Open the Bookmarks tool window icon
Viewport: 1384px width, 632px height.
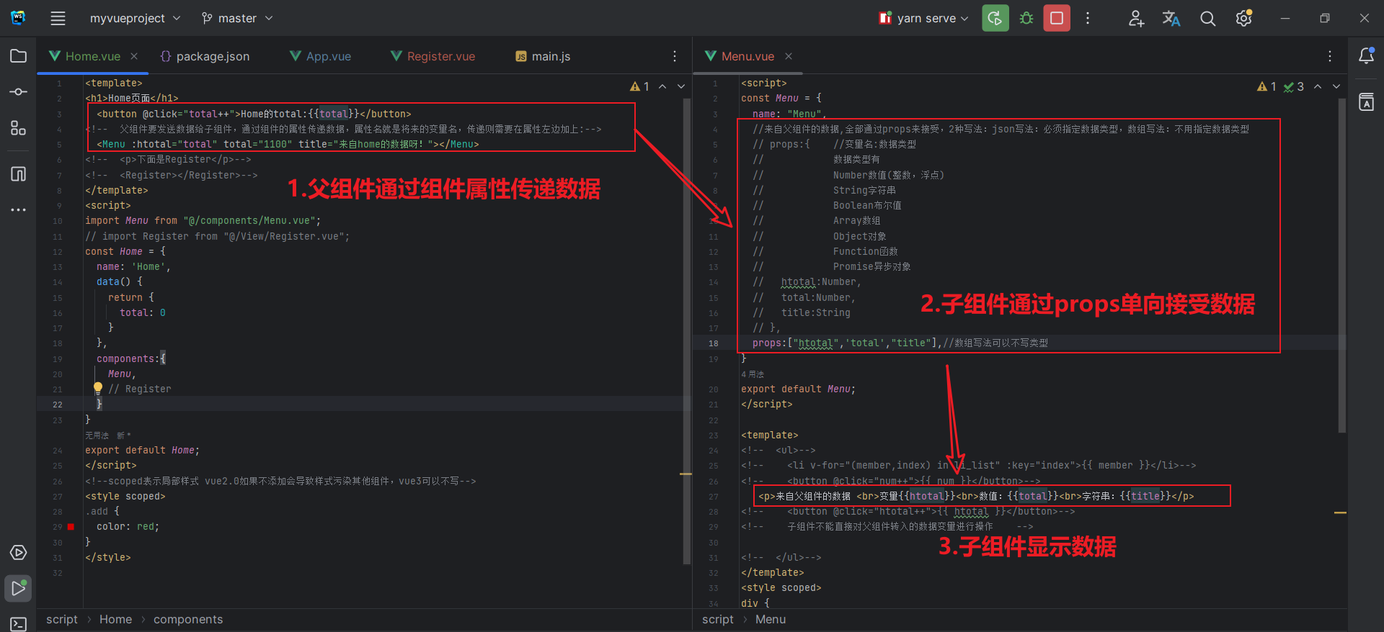pos(19,173)
